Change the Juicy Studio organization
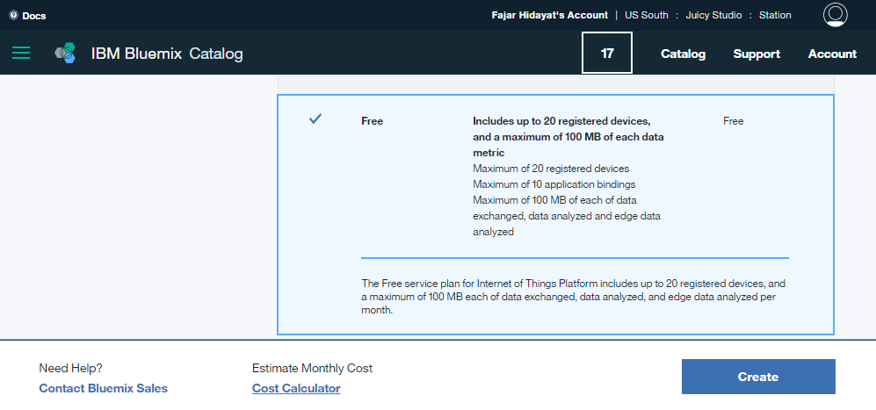Viewport: 876px width, 410px height. [x=713, y=15]
